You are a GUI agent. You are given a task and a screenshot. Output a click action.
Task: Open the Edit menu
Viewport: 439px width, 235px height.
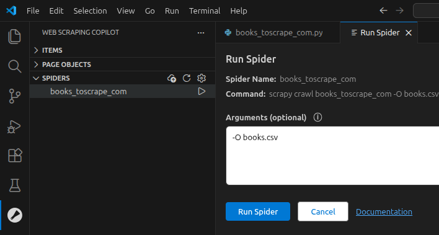coord(56,11)
